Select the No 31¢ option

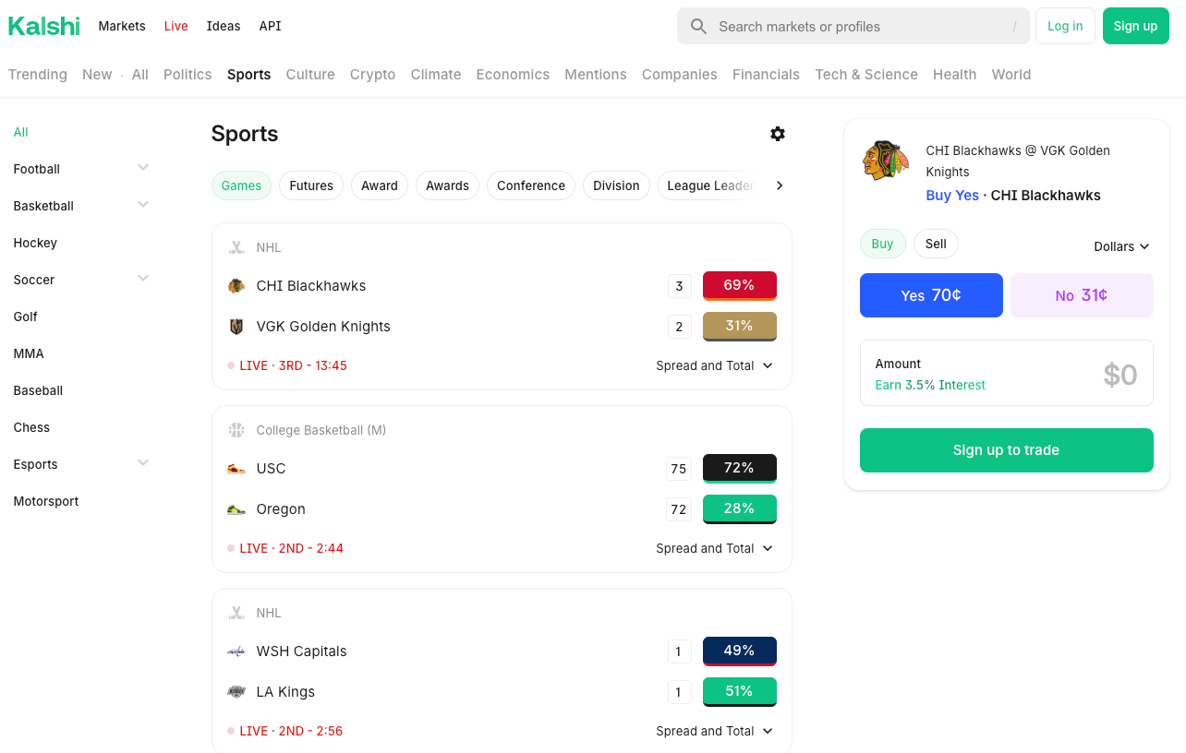1082,295
